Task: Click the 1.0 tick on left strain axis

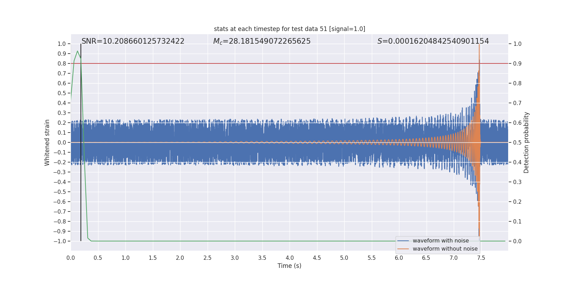Action: tap(62, 44)
